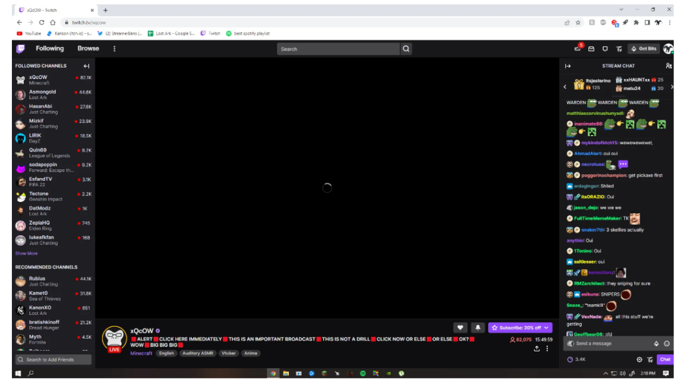Open emote picker in message box
680x382 pixels.
pyautogui.click(x=667, y=343)
